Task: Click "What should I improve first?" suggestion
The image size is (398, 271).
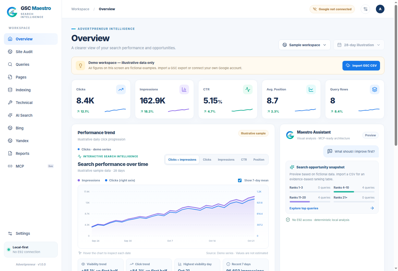Action: tap(351, 152)
